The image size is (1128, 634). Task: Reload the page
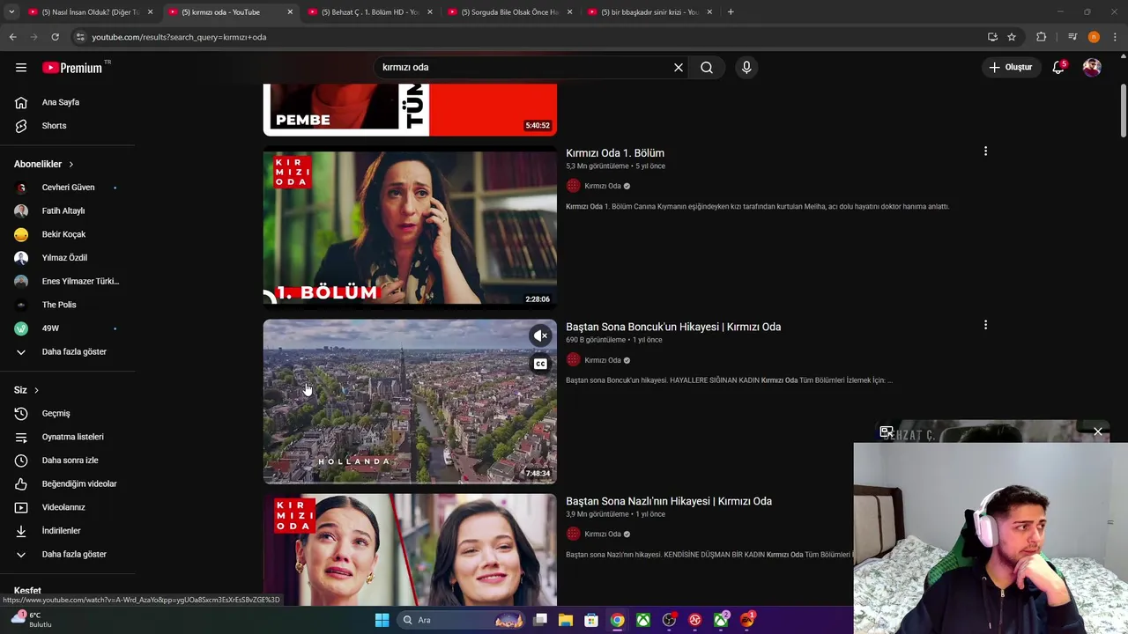(x=55, y=37)
